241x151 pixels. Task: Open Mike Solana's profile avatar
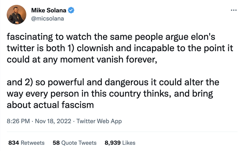pos(17,14)
